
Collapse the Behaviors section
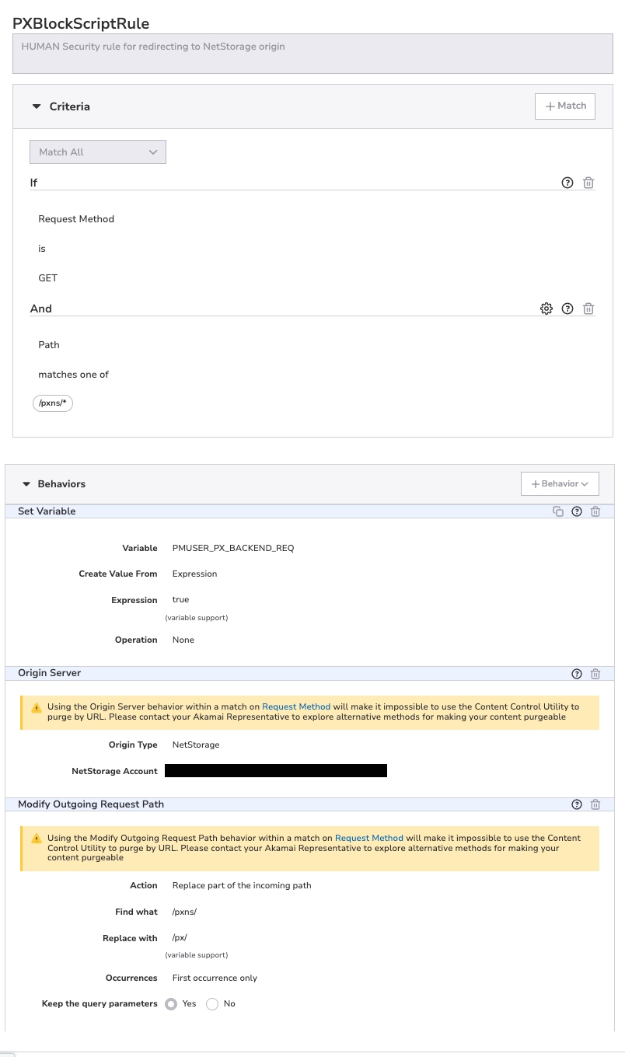(26, 484)
